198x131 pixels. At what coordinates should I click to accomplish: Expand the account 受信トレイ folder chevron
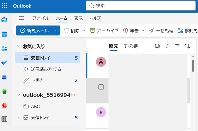coord(18,118)
